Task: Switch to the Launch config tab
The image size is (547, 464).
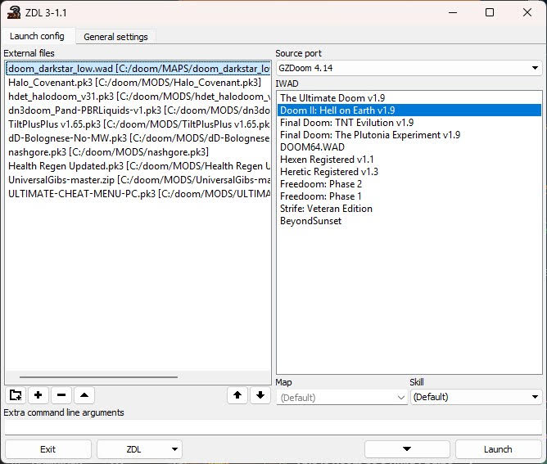Action: pyautogui.click(x=37, y=36)
